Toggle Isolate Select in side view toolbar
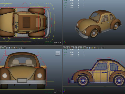 (99, 48)
